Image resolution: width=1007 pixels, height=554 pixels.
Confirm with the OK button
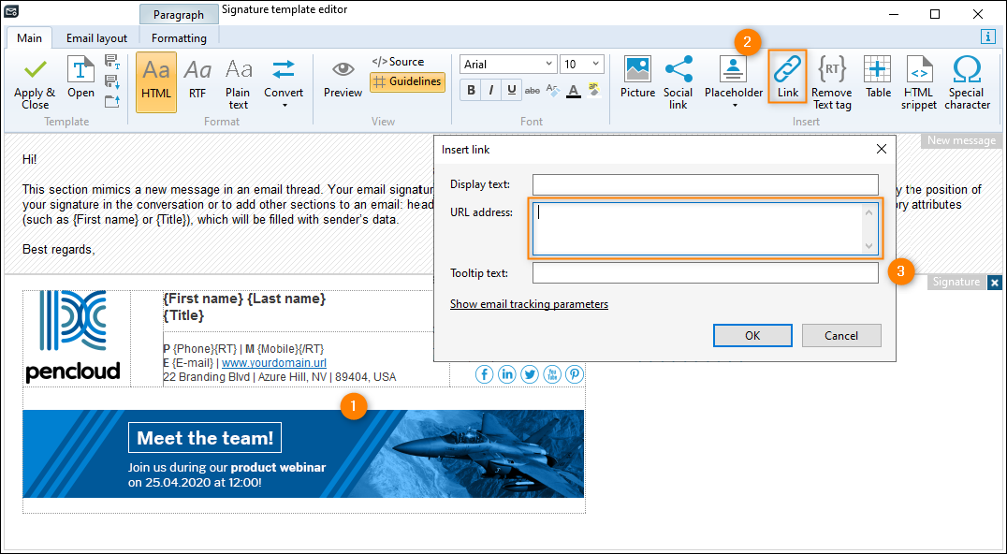tap(752, 335)
